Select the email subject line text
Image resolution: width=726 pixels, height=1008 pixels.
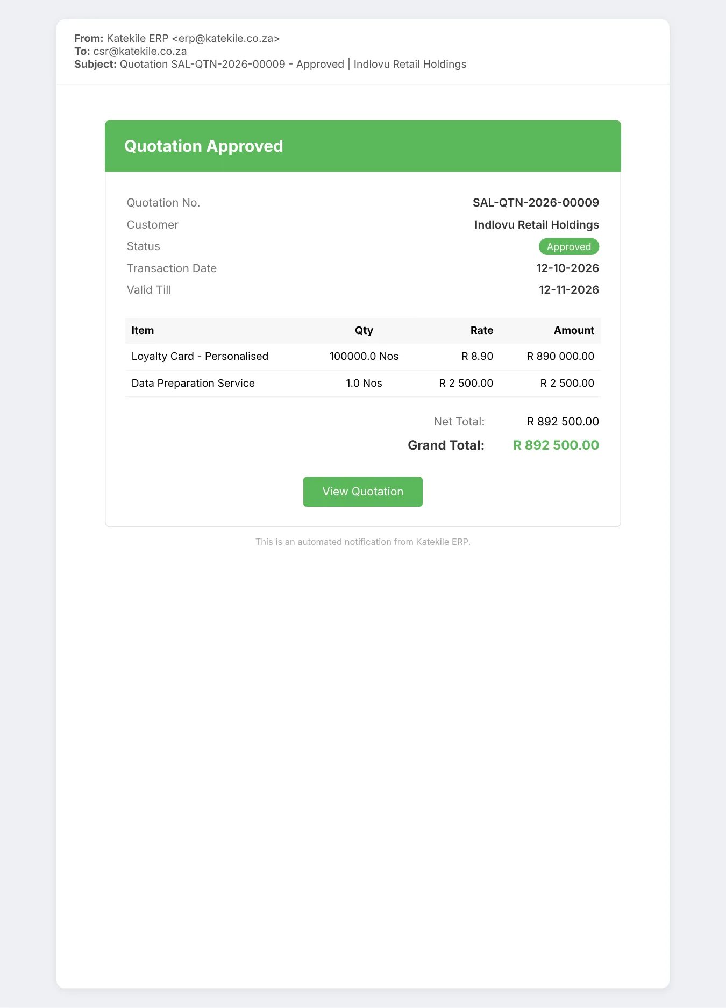pos(293,64)
